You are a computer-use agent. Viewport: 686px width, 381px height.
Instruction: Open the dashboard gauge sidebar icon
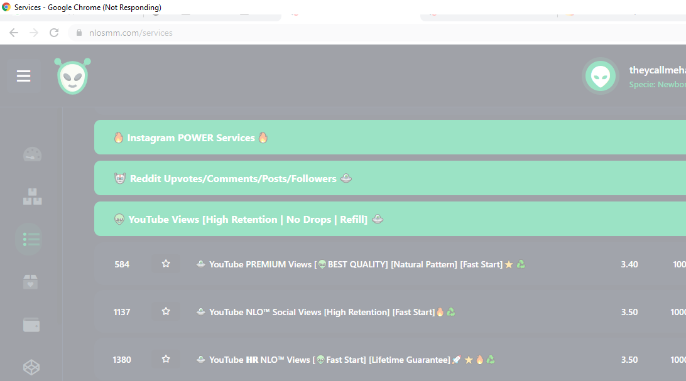(32, 154)
